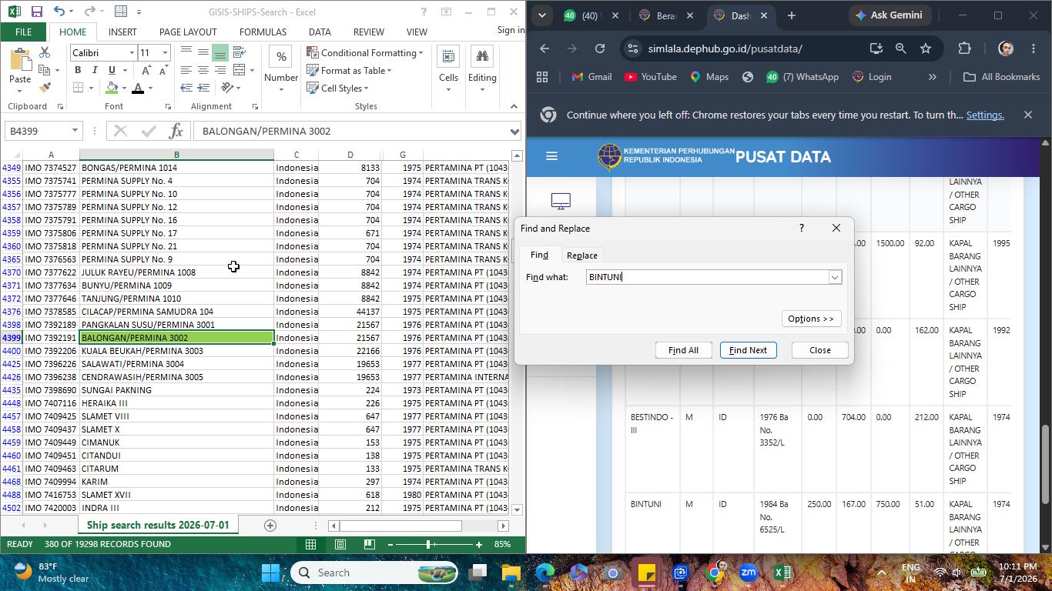Click the Chrome address bar URL
The image size is (1052, 591).
725,48
